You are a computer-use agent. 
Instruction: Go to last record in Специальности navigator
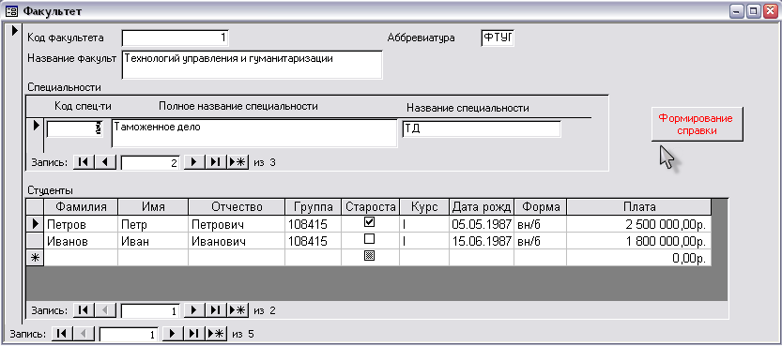coord(216,162)
